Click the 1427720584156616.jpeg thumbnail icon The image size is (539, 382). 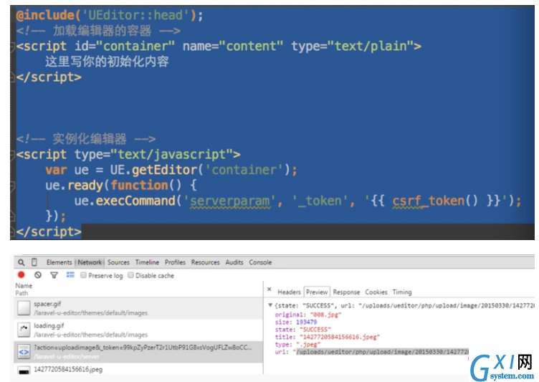click(24, 371)
